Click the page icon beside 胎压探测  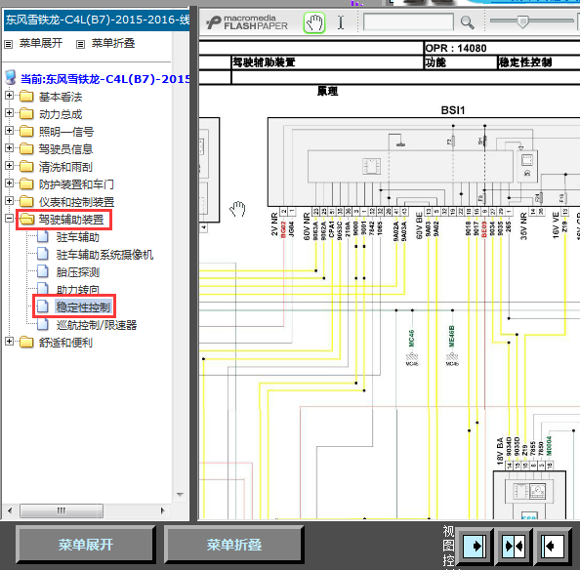[43, 271]
